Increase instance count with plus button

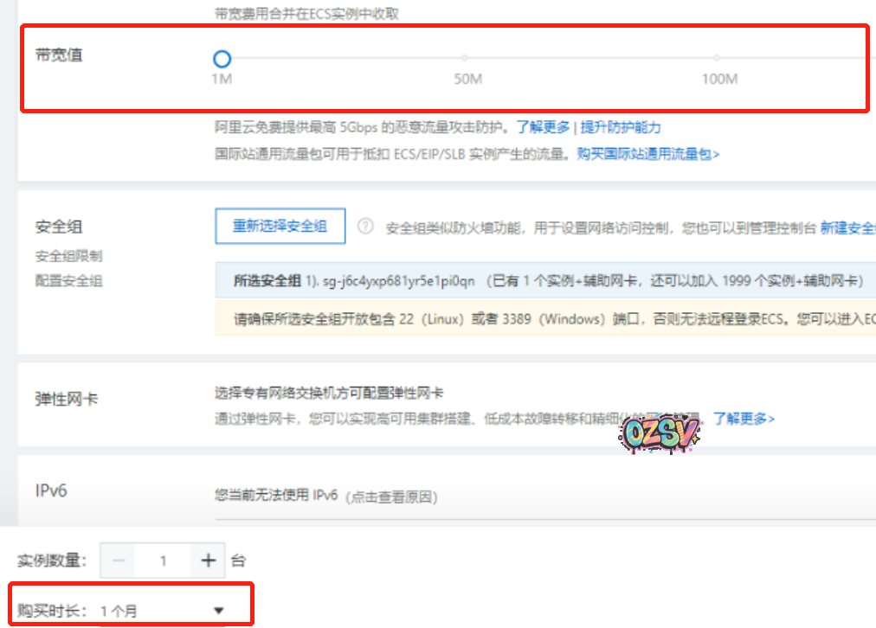(208, 561)
